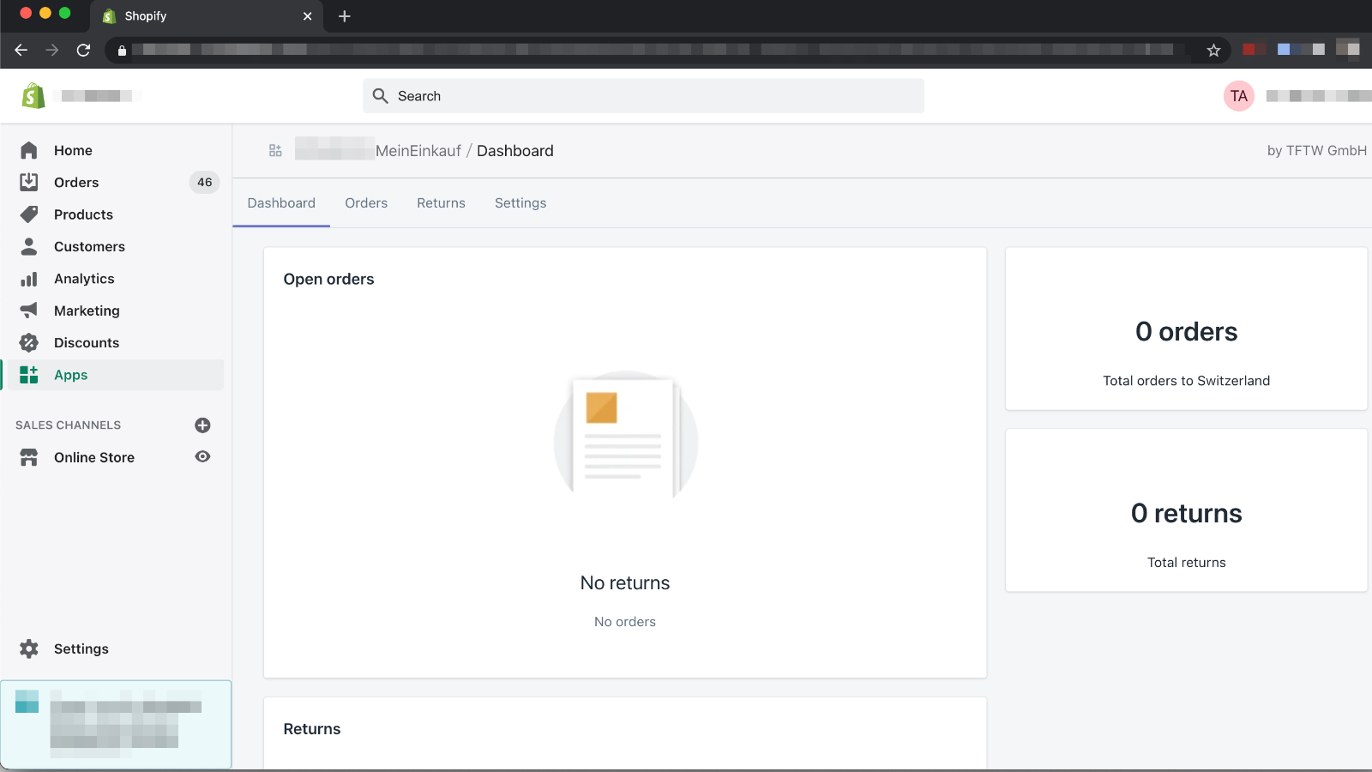Screen dimensions: 1372x772
Task: Open Home from the sidebar
Action: coord(73,151)
